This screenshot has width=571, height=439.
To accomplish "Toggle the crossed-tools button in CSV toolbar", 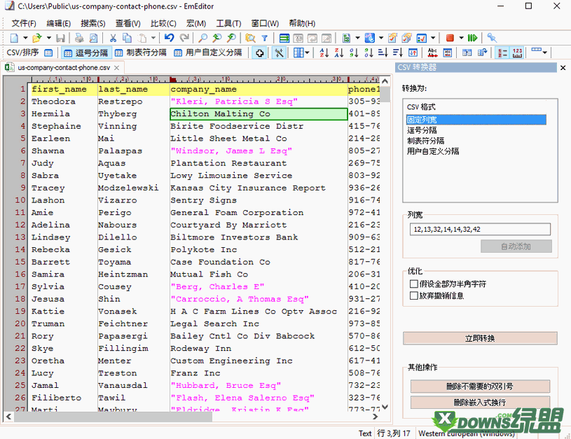I will pyautogui.click(x=279, y=53).
